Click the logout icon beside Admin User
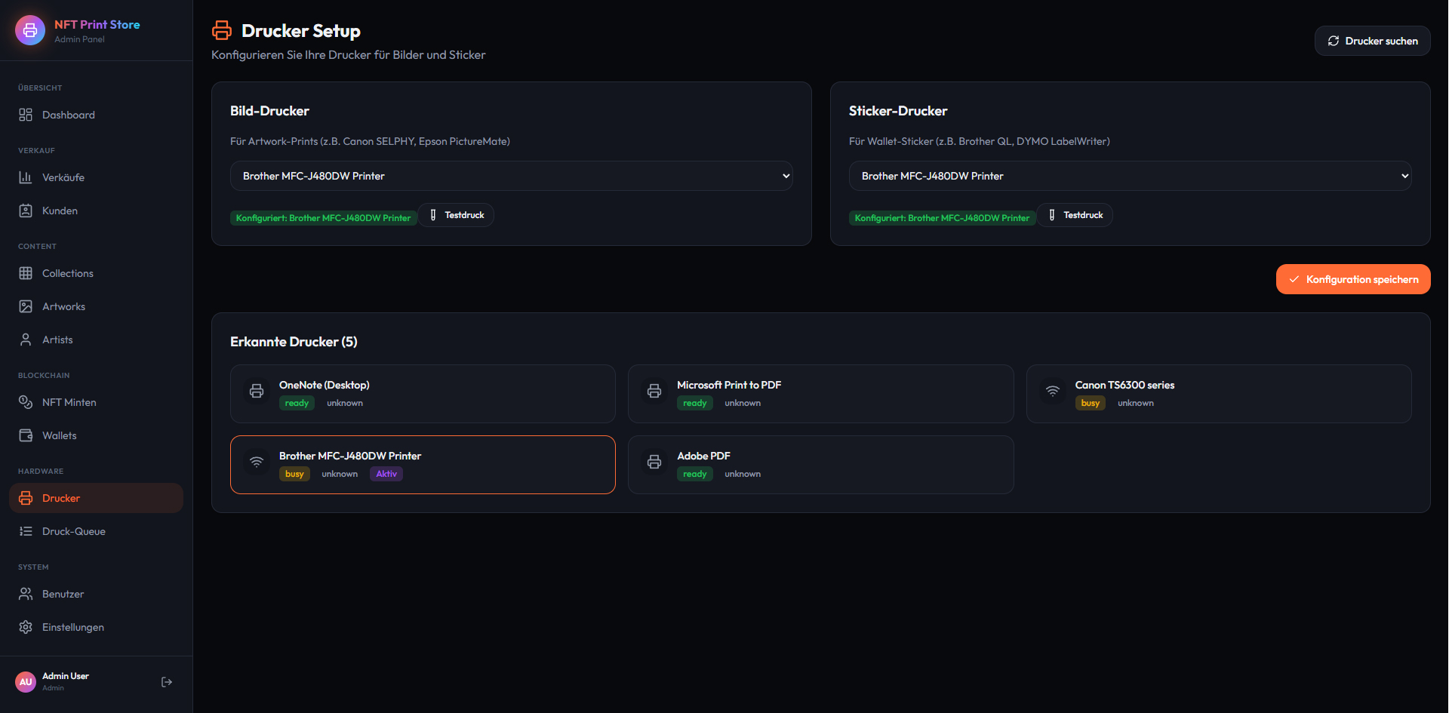 (167, 682)
